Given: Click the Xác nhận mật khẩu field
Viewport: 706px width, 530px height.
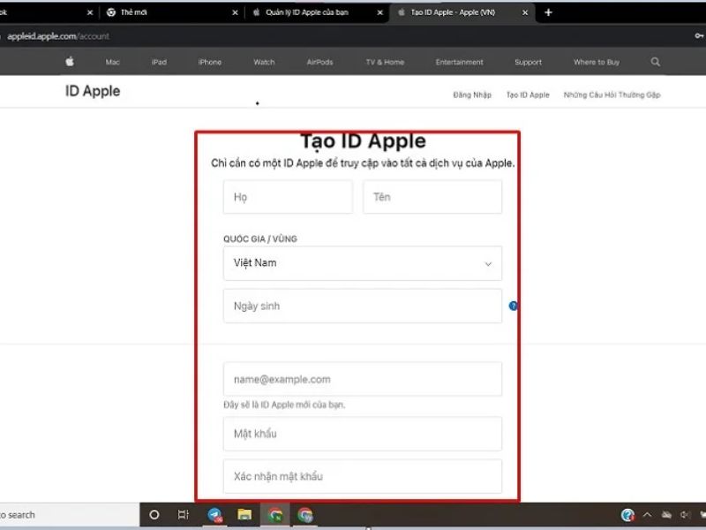Looking at the screenshot, I should point(363,476).
